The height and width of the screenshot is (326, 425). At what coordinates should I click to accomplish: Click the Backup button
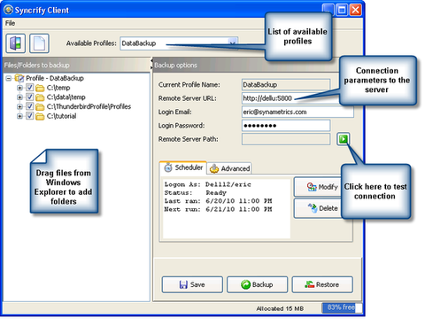257,284
